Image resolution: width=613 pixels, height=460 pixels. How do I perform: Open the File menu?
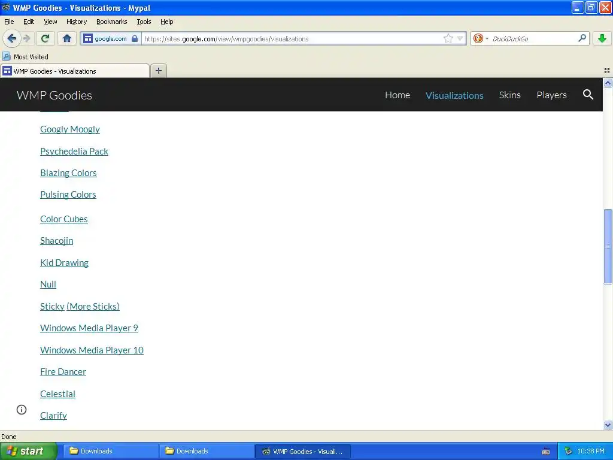9,22
